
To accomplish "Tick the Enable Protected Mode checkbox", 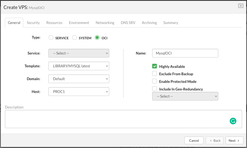I will 155,81.
